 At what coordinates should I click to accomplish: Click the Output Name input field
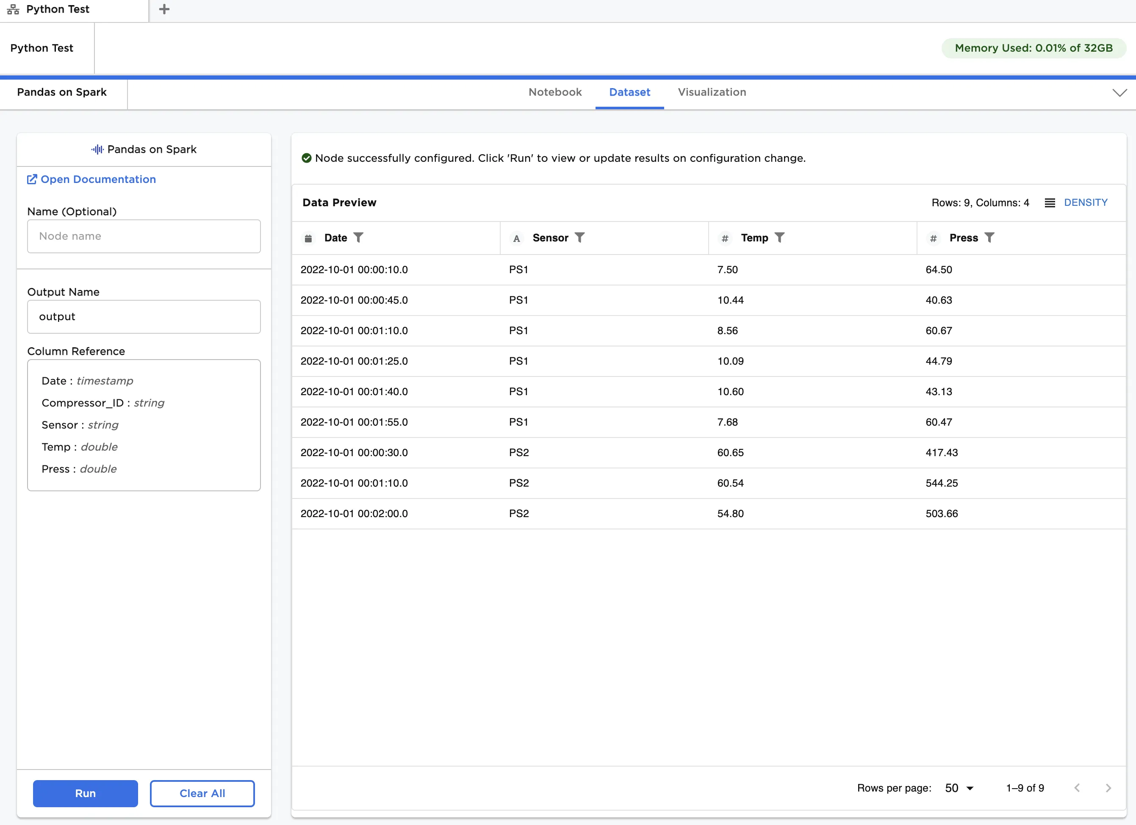click(x=144, y=317)
